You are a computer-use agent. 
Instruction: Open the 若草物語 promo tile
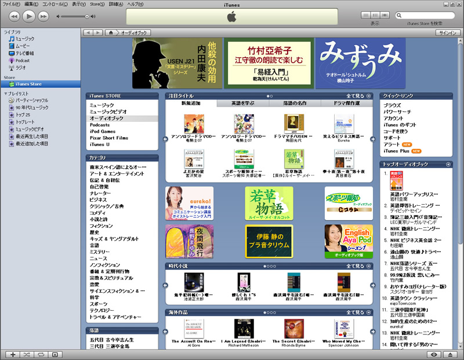[x=269, y=203]
